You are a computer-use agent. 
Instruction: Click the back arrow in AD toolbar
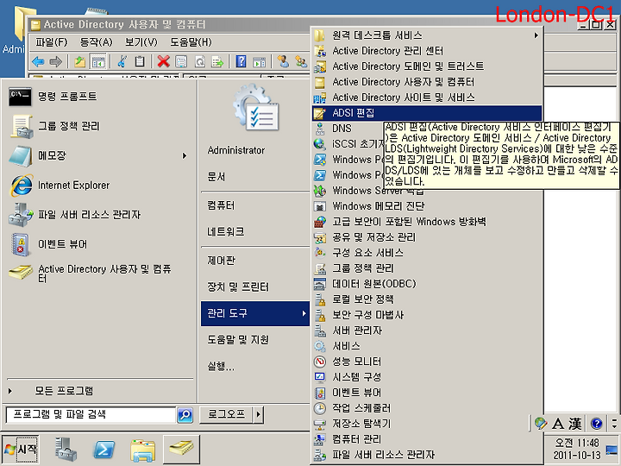tap(38, 61)
